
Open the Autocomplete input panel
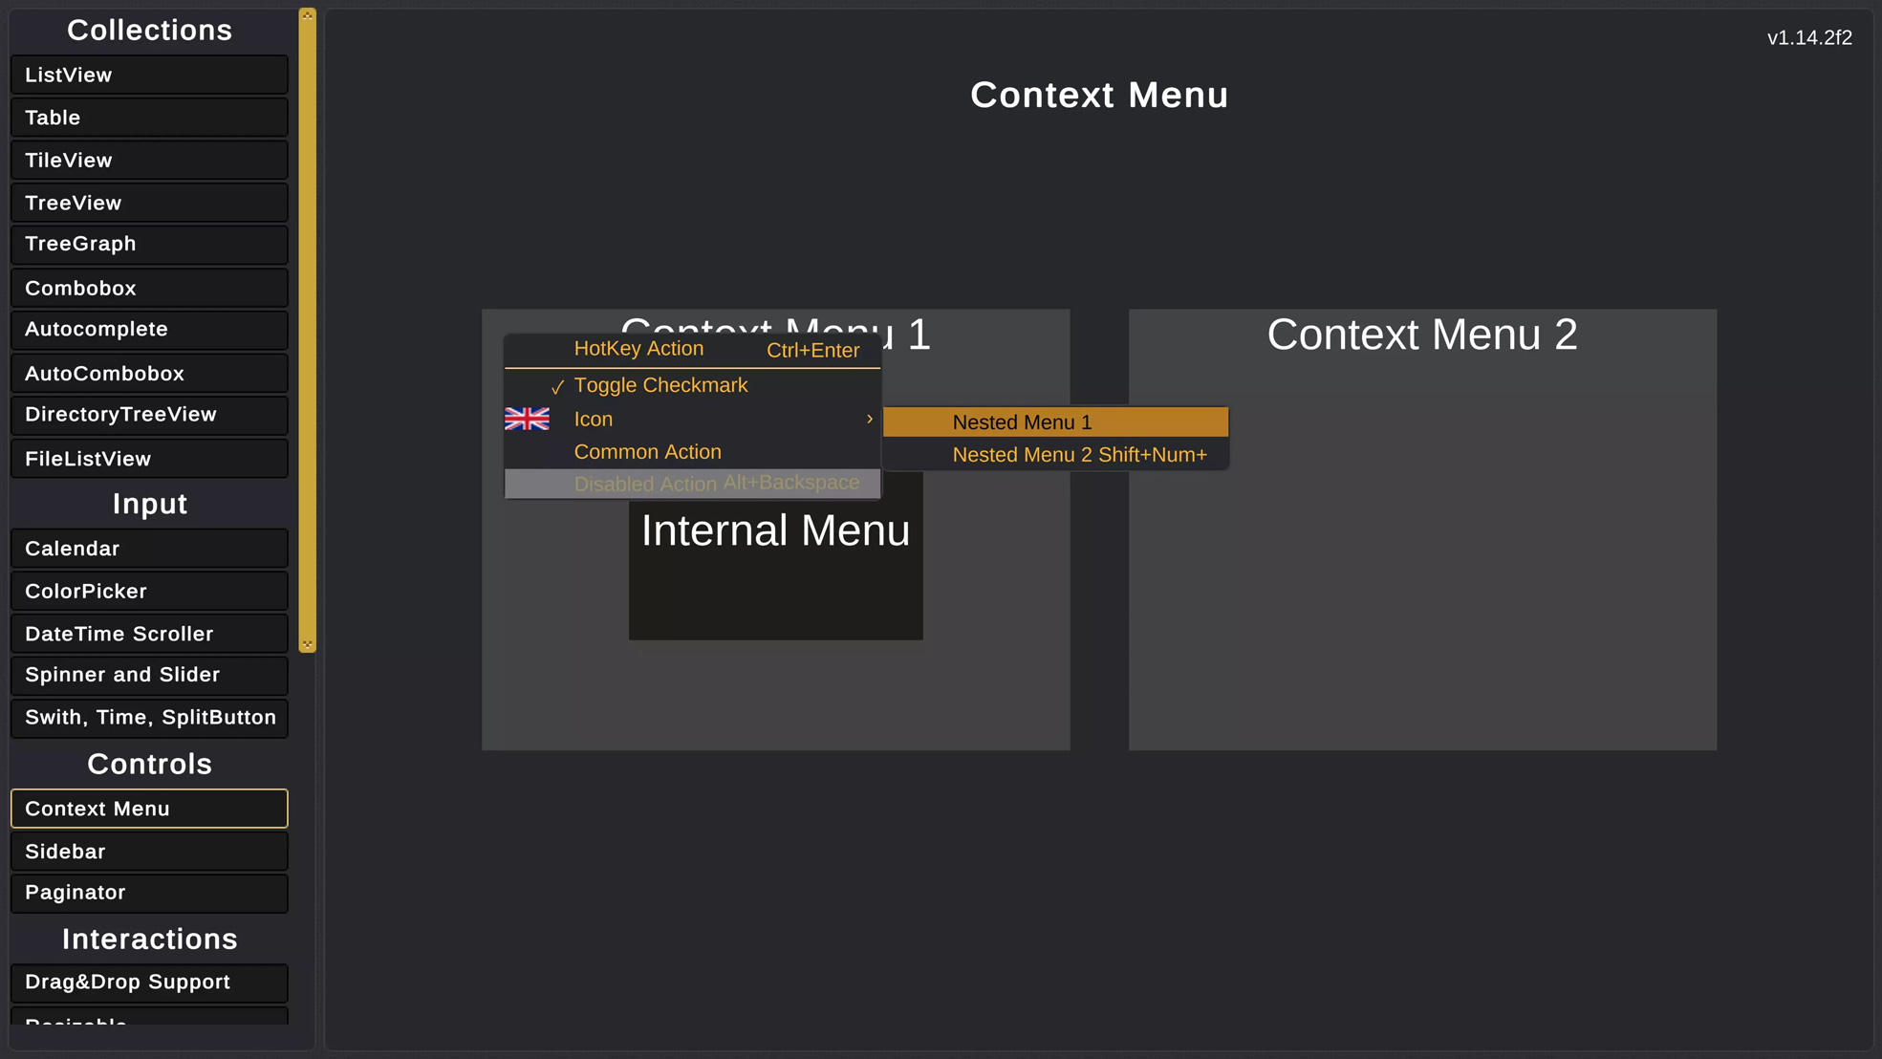(x=150, y=330)
